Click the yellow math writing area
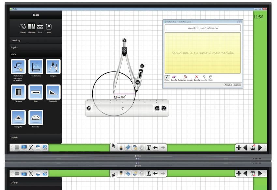The height and width of the screenshot is (190, 277). (203, 53)
